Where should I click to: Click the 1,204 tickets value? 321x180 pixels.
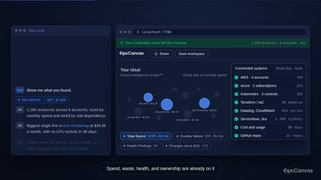[x=289, y=119]
